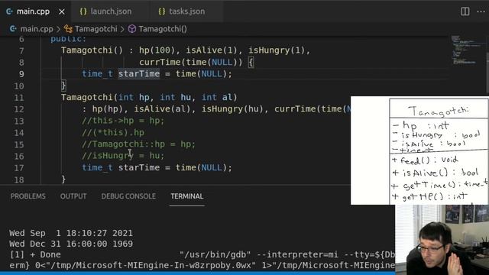Image resolution: width=489 pixels, height=275 pixels.
Task: Select the main.cpp tab
Action: (33, 11)
